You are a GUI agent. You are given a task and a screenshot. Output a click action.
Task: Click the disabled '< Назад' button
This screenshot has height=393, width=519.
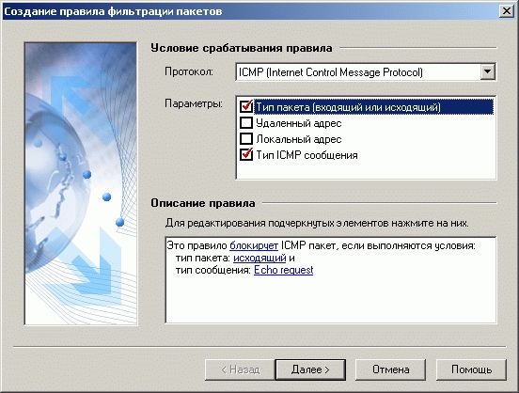[241, 369]
